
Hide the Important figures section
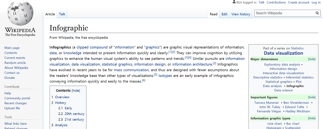click(x=312, y=97)
